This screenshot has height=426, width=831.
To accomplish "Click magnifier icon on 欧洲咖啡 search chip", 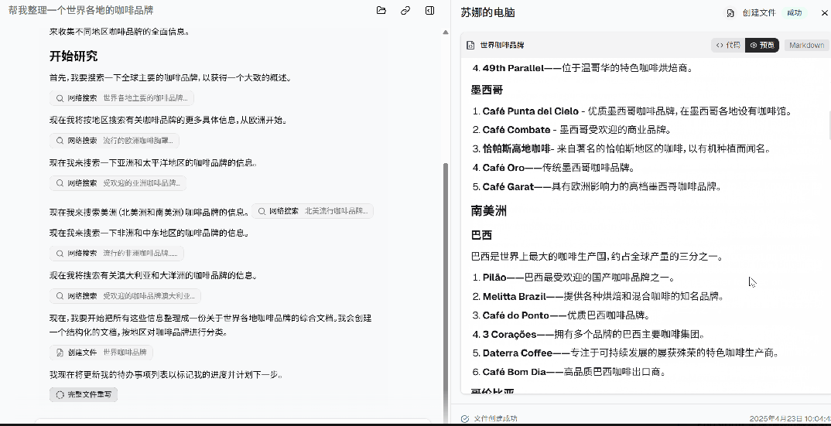I will pyautogui.click(x=60, y=141).
